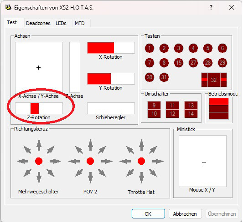The image size is (243, 223).
Task: Click Umschalter indicator 13
Action: [x=191, y=106]
